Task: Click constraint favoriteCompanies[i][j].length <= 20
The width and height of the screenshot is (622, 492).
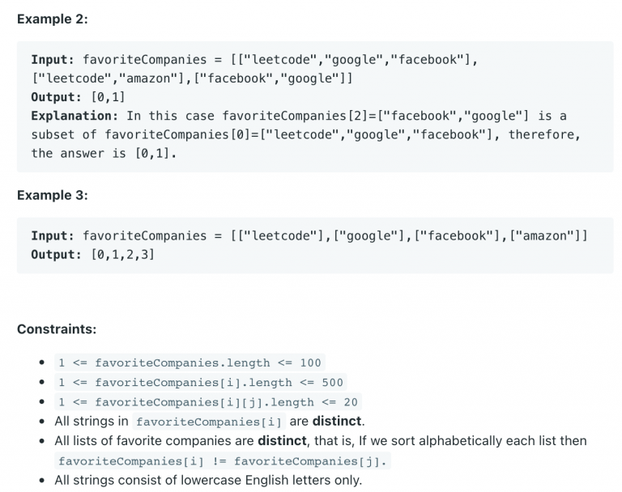Action: [208, 402]
